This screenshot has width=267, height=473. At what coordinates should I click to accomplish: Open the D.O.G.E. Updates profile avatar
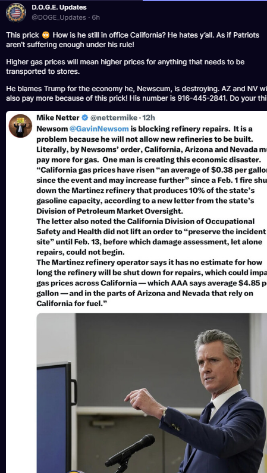point(16,13)
